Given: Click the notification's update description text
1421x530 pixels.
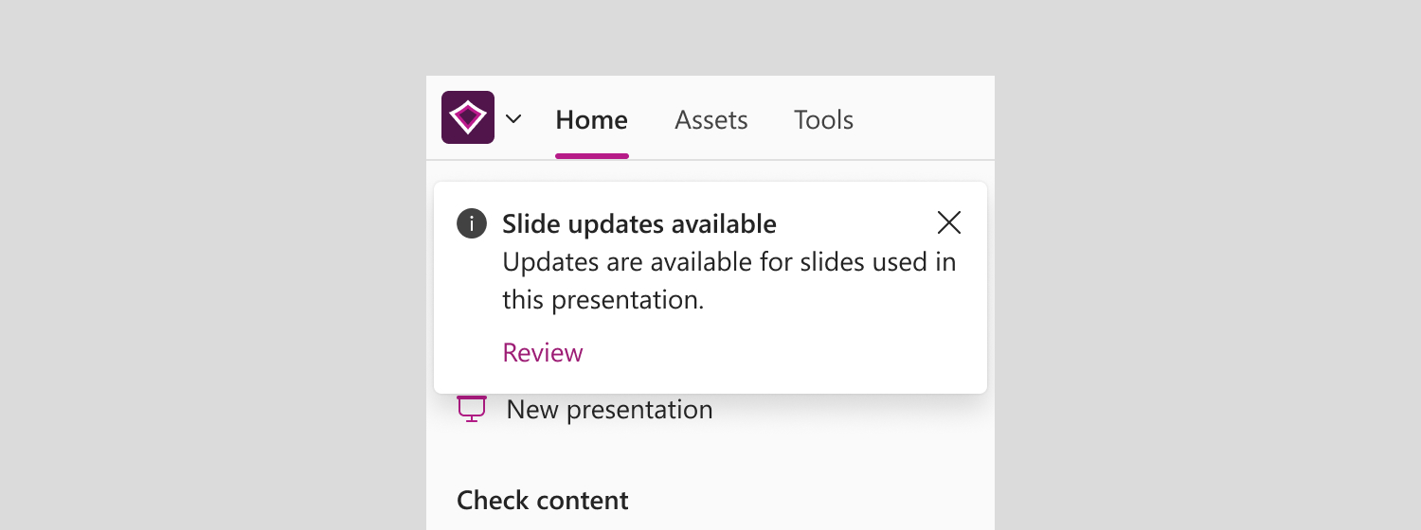Looking at the screenshot, I should [729, 281].
